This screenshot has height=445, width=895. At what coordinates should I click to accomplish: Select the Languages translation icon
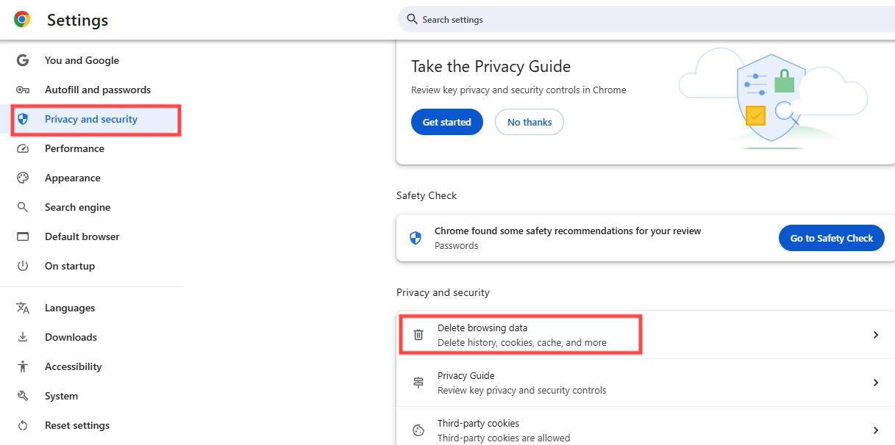(22, 308)
